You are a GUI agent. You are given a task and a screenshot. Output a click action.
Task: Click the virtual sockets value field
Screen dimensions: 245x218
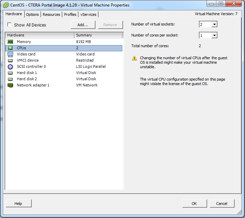click(x=205, y=24)
